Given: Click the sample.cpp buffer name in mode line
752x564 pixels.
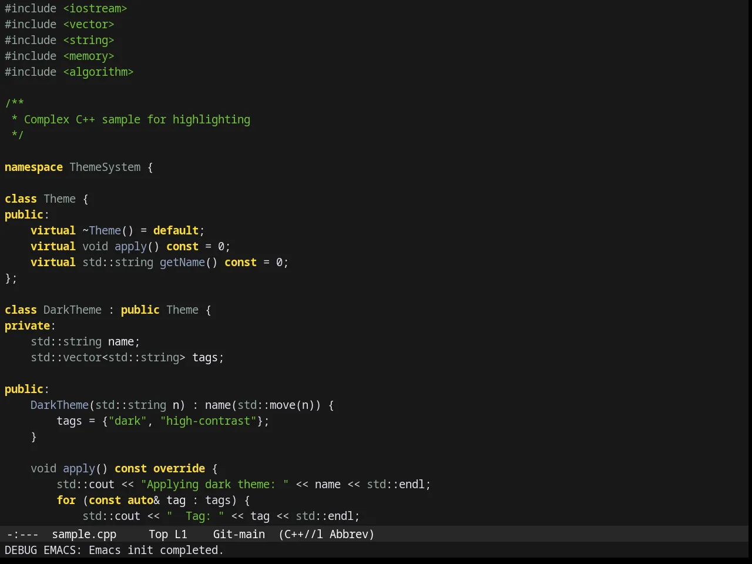Looking at the screenshot, I should (84, 534).
